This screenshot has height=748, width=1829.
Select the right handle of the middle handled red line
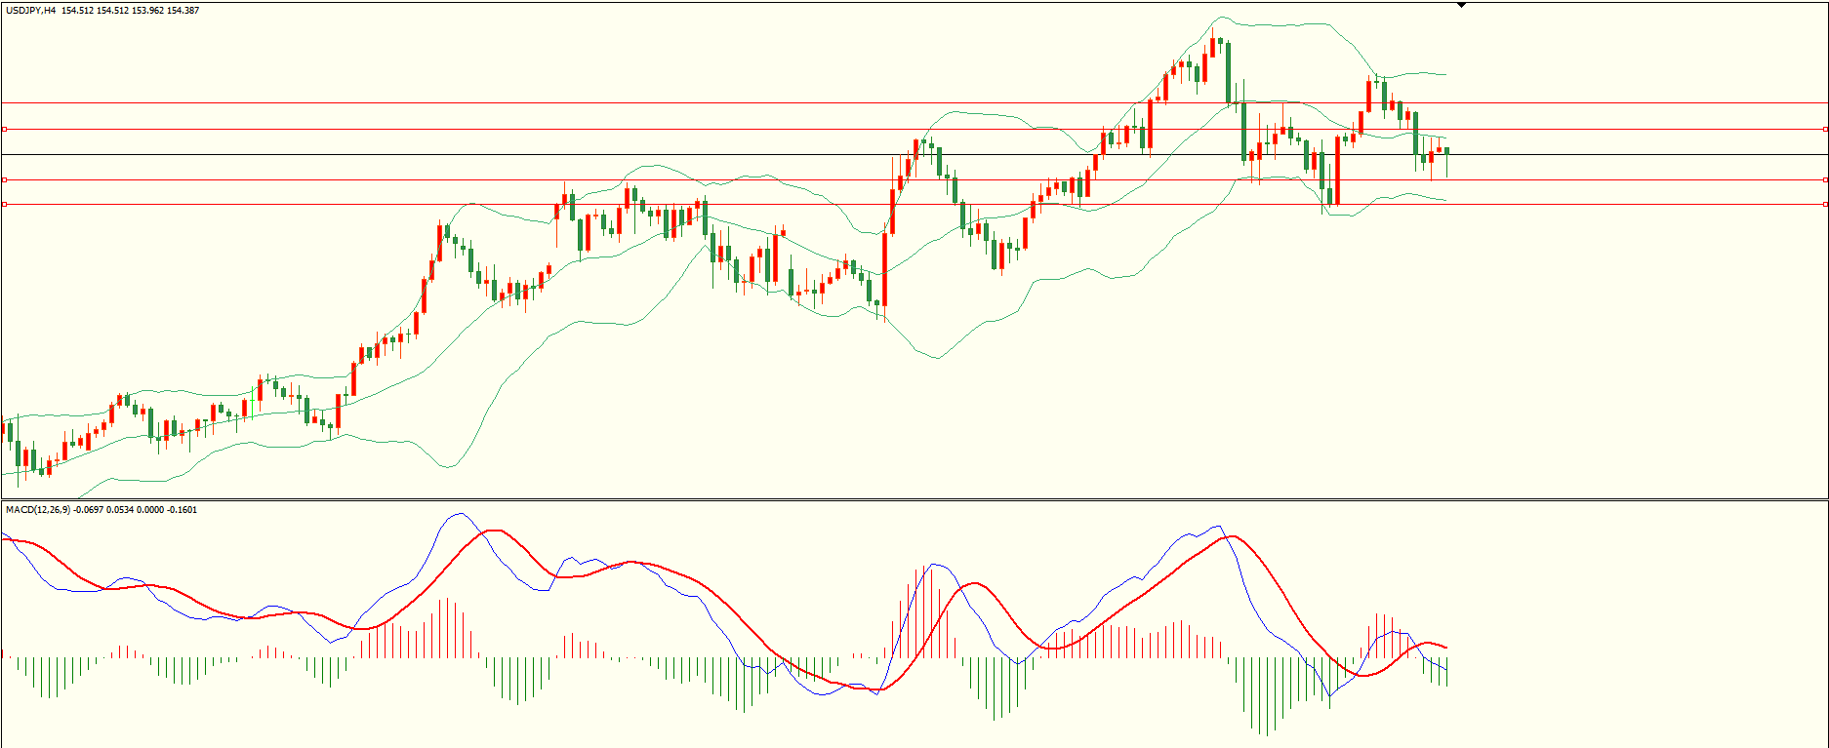click(1825, 179)
